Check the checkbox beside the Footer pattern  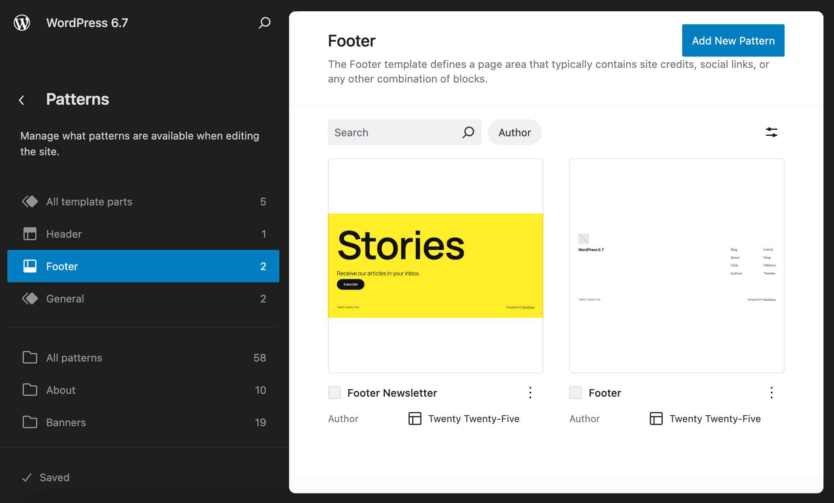[575, 393]
